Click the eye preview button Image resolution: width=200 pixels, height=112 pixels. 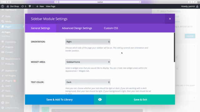pos(100,100)
